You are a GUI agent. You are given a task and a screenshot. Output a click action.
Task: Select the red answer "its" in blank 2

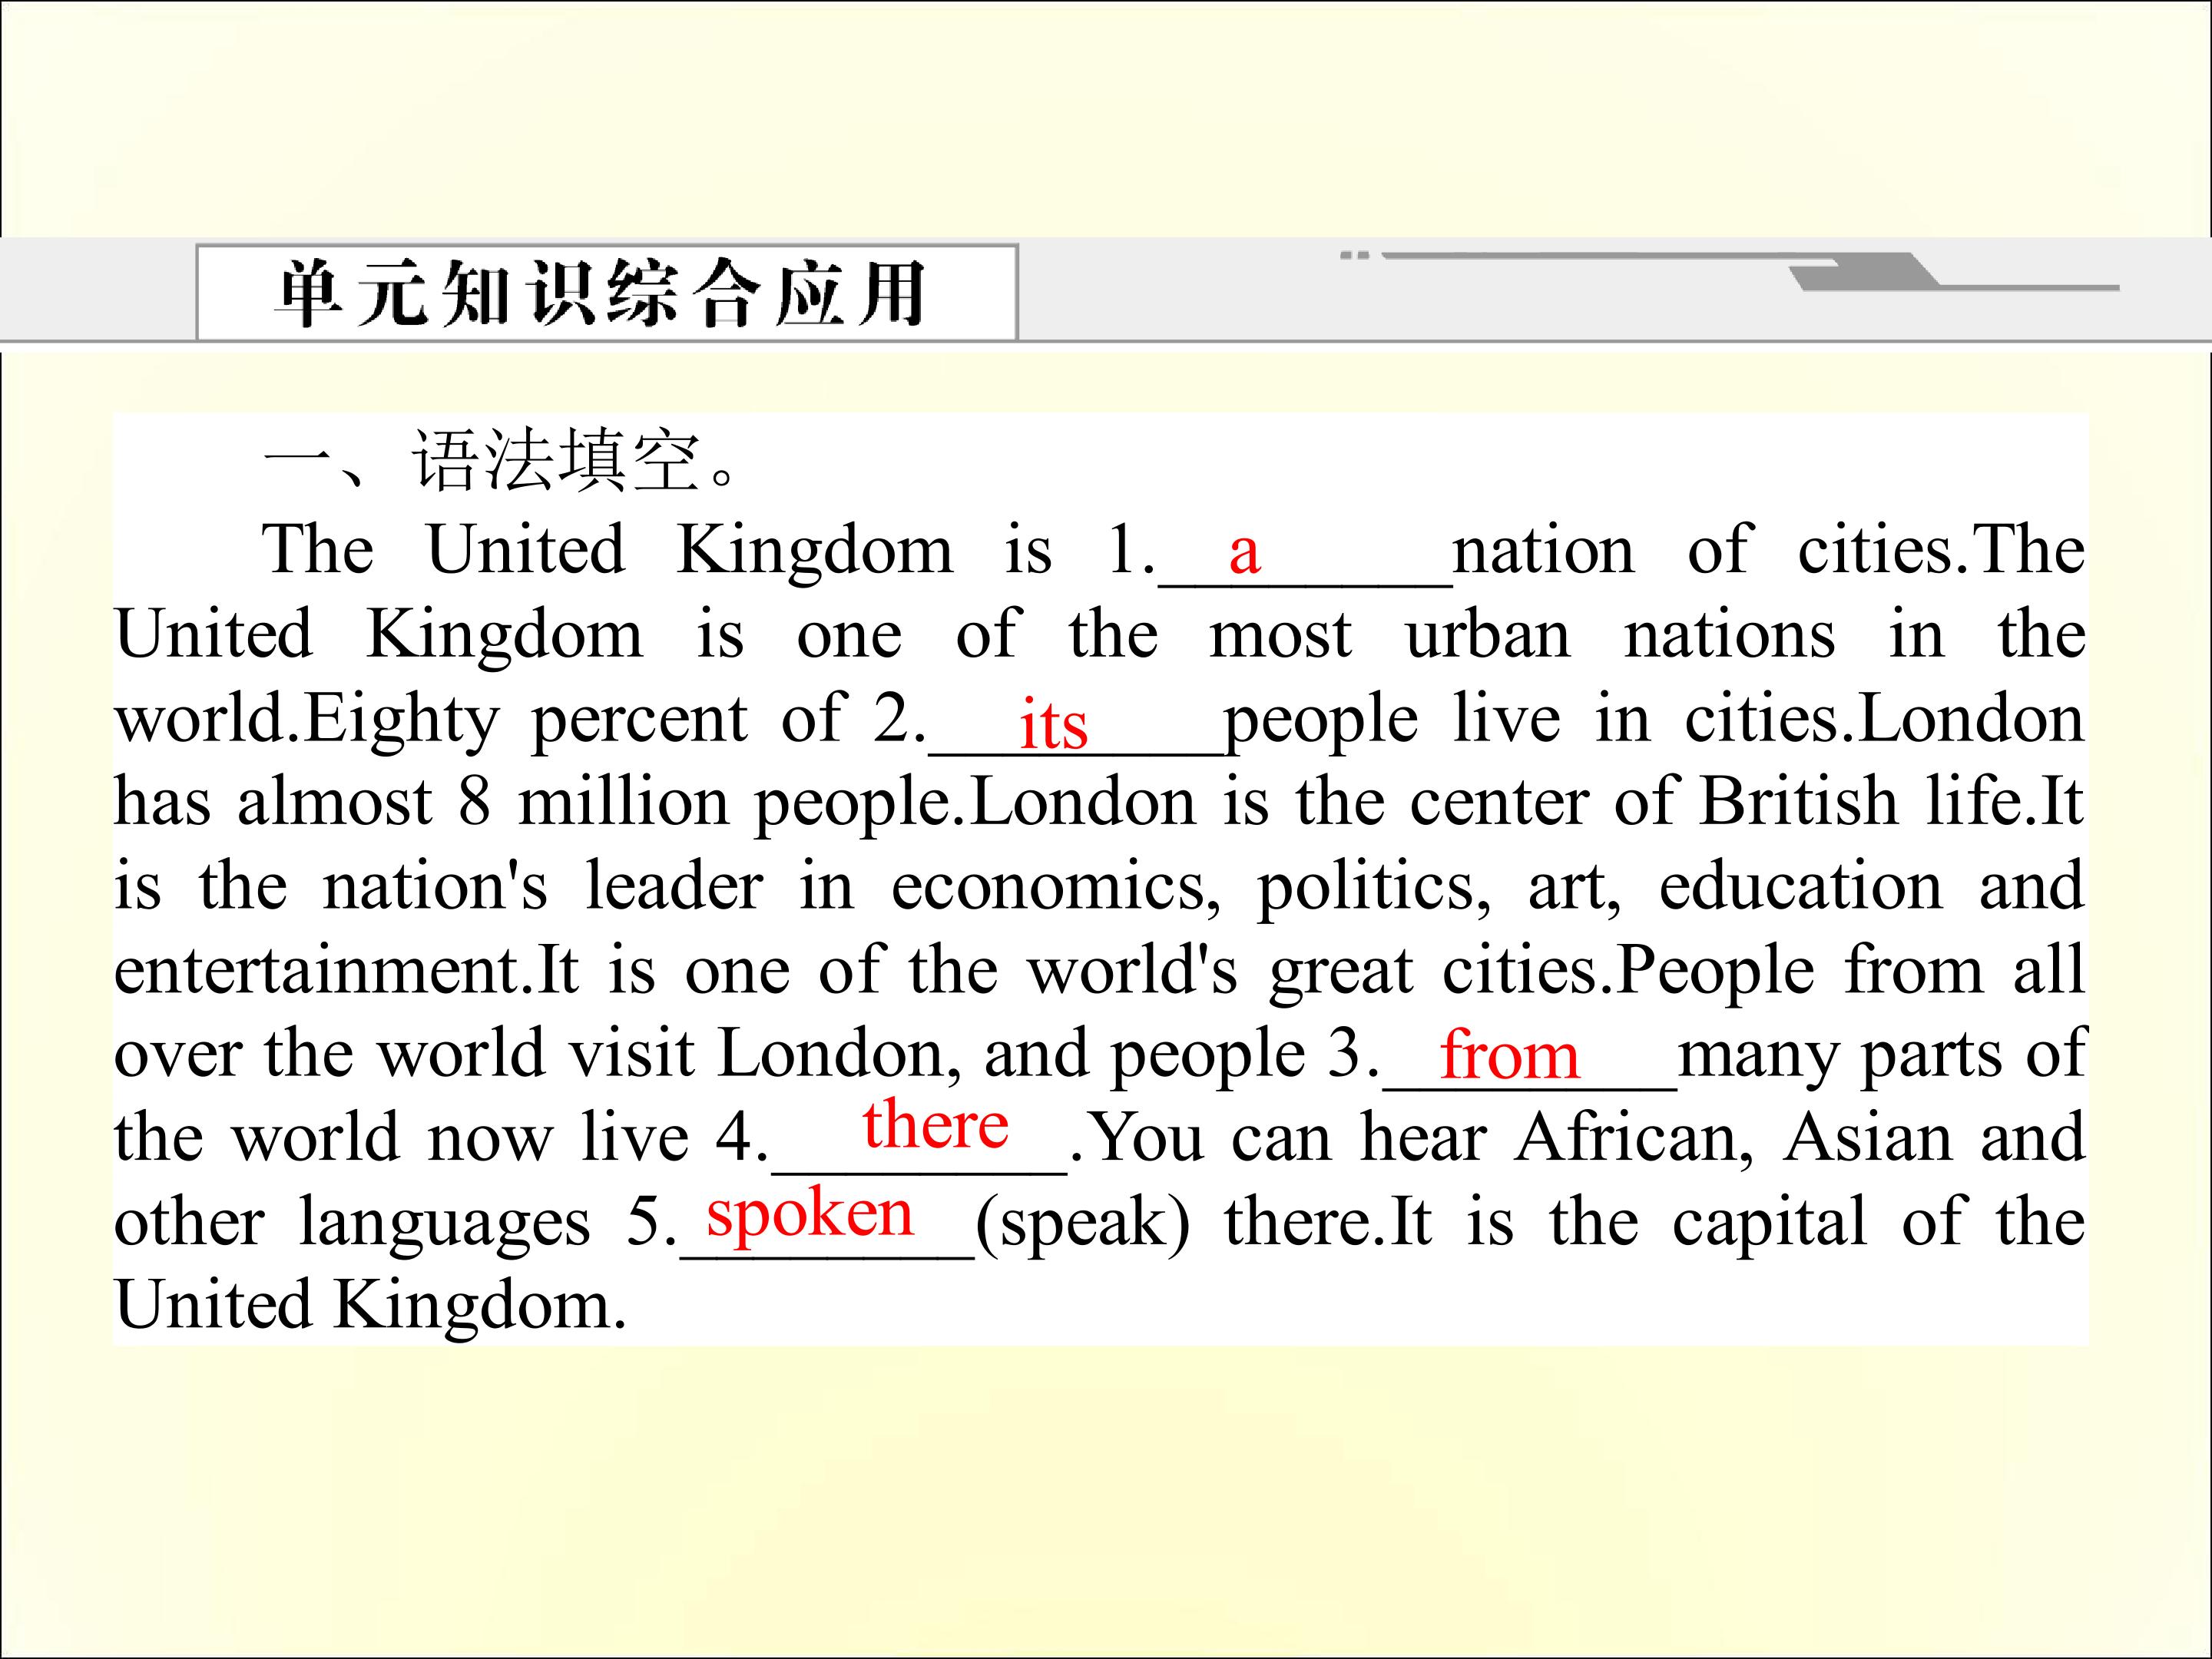coord(1053,724)
